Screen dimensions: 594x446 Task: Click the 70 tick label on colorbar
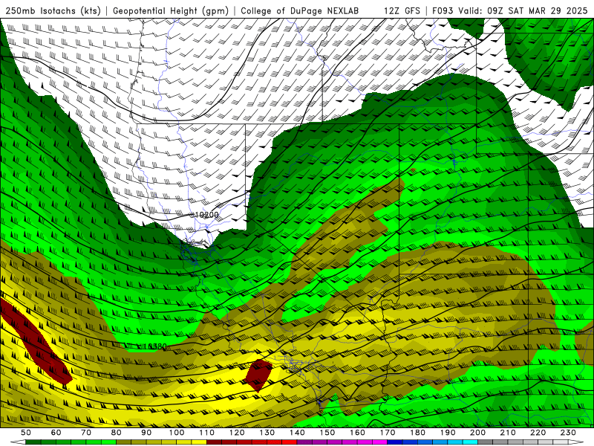(86, 433)
